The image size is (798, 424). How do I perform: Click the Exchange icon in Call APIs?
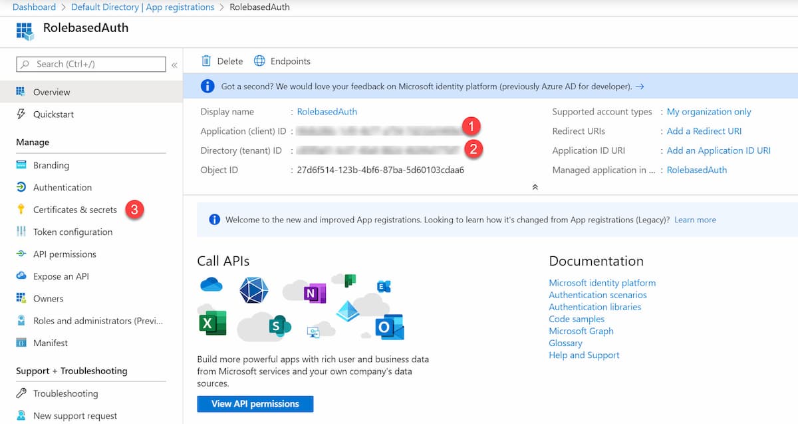[384, 286]
